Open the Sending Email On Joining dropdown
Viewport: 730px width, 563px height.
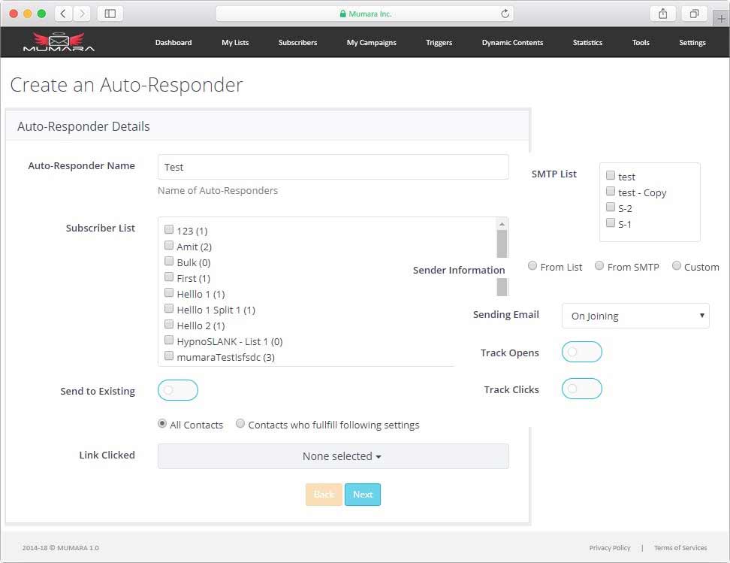pyautogui.click(x=635, y=316)
